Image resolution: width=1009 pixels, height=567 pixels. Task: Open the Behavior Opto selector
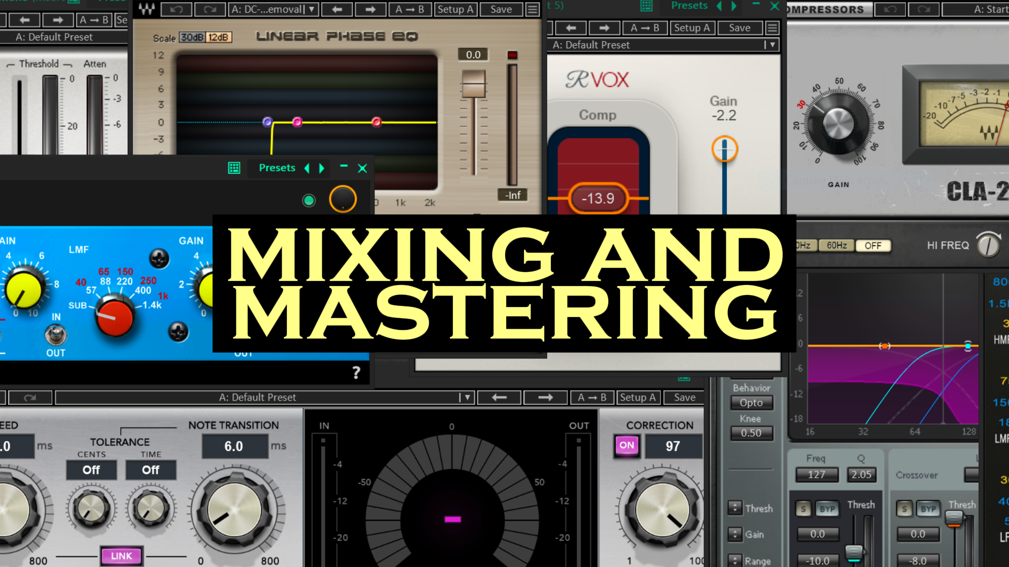[751, 403]
